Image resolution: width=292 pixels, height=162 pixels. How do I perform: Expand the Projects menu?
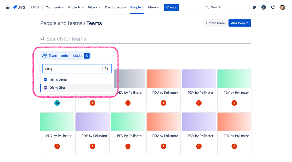click(76, 7)
